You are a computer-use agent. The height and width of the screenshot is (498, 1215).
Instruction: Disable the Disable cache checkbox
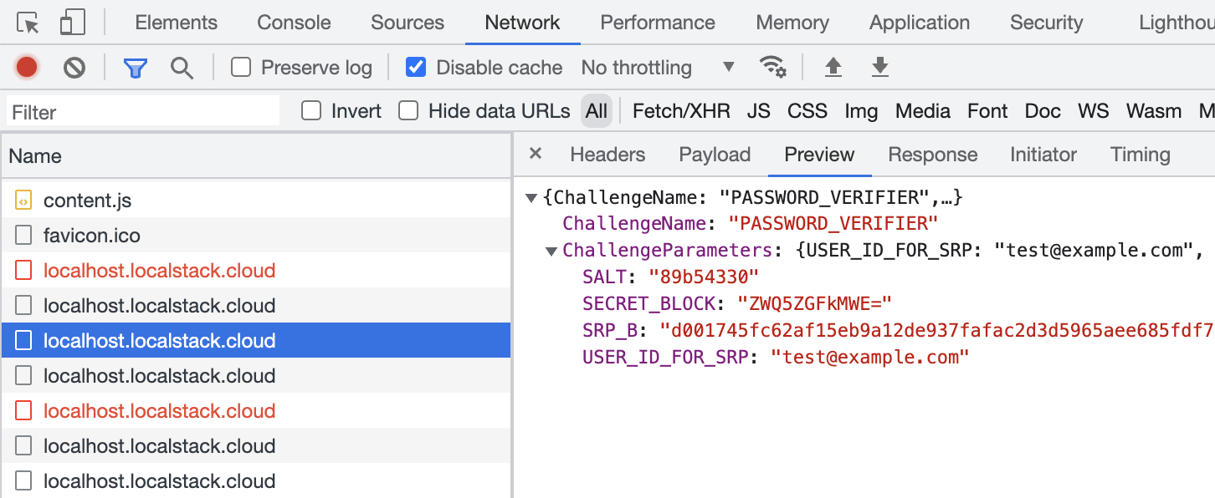(x=416, y=67)
